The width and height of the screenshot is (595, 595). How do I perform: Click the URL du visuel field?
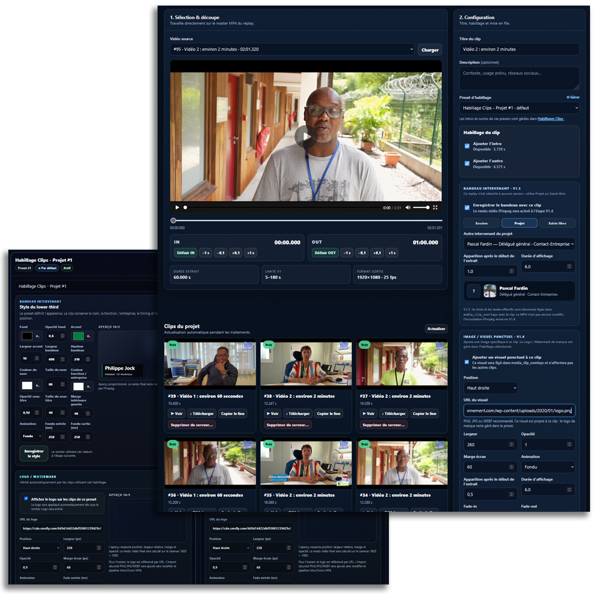pyautogui.click(x=519, y=410)
